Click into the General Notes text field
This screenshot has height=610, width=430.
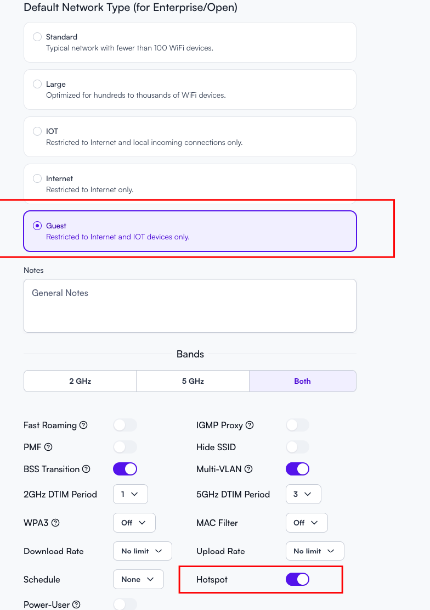tap(190, 306)
